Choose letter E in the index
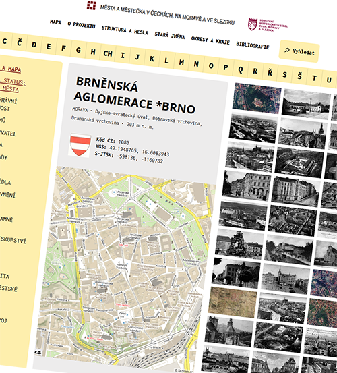The width and height of the screenshot is (337, 373). pos(49,46)
